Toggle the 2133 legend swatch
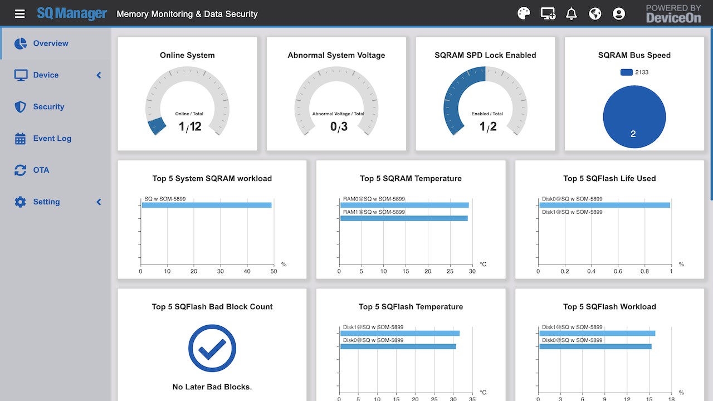 click(627, 72)
